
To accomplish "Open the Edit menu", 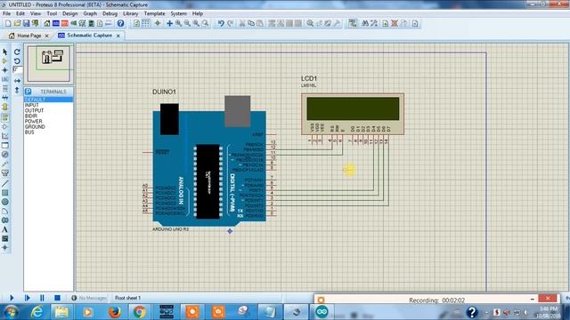I will point(20,13).
